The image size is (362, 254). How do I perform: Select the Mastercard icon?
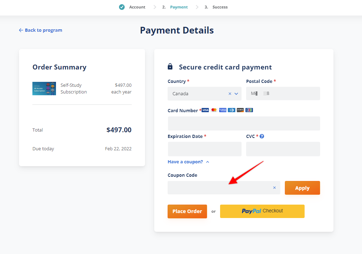[x=214, y=110]
